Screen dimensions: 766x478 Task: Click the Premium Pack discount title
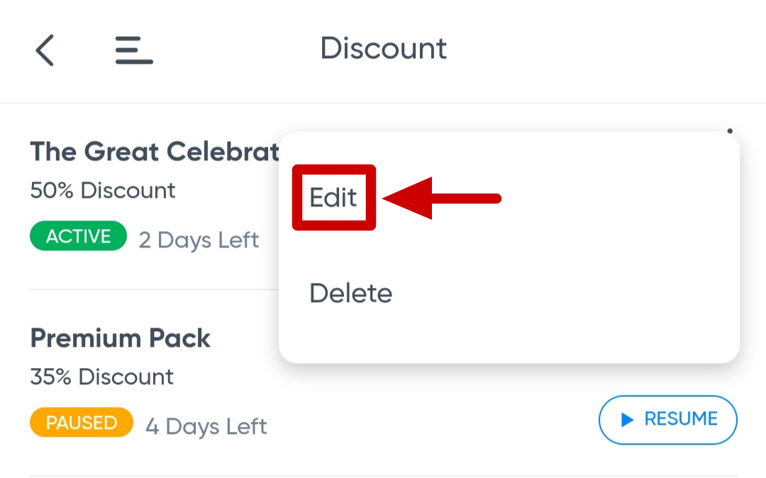click(120, 338)
